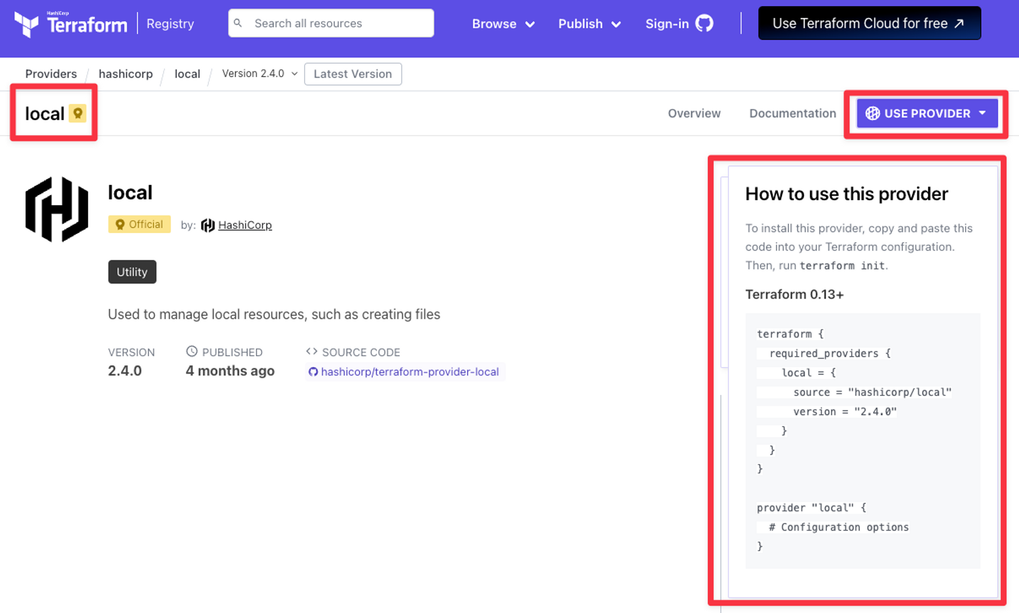Screen dimensions: 1019x613
Task: Go to hashicorp breadcrumb
Action: [125, 74]
